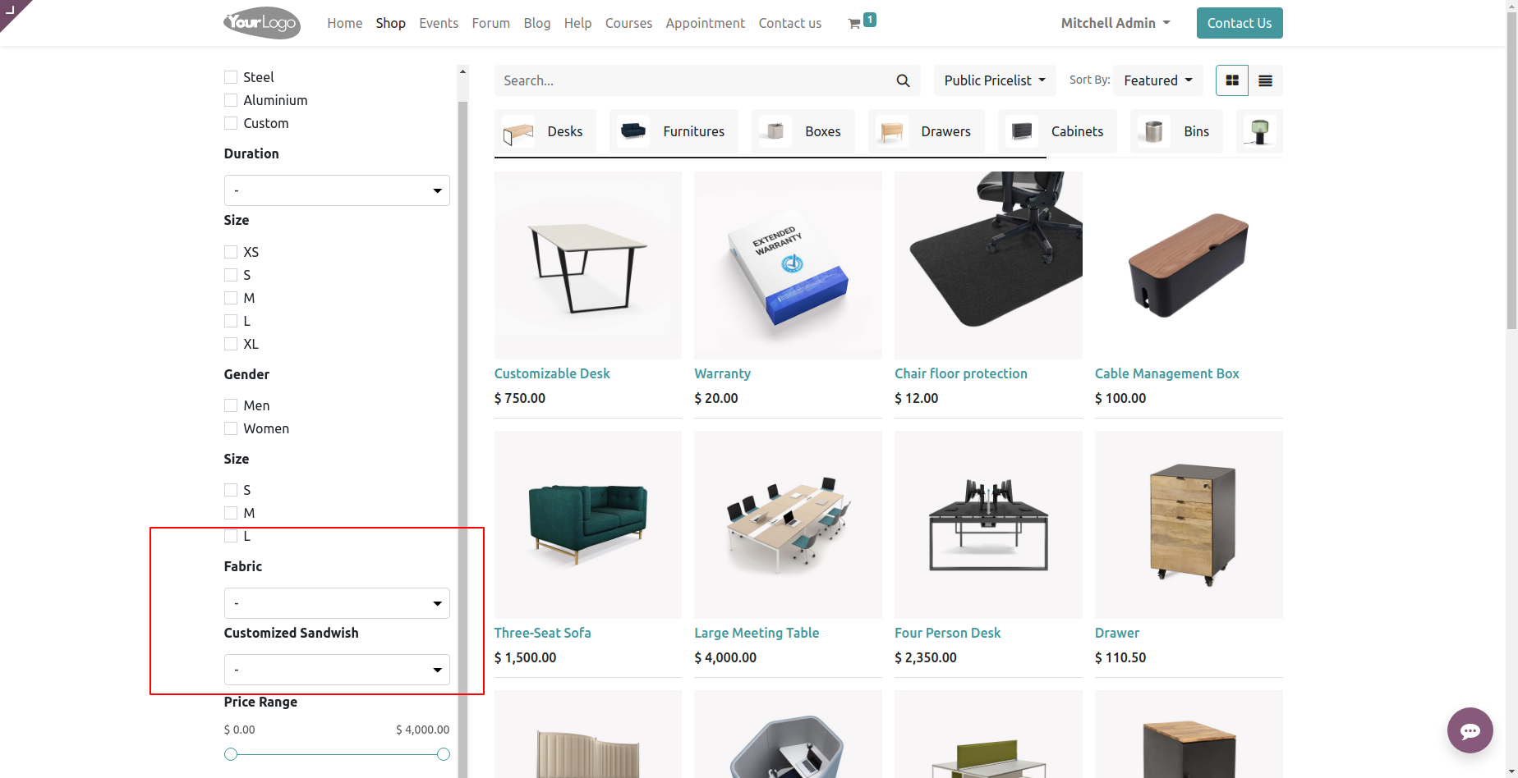Open the Help menu item
Viewport: 1518px width, 778px height.
coord(577,23)
